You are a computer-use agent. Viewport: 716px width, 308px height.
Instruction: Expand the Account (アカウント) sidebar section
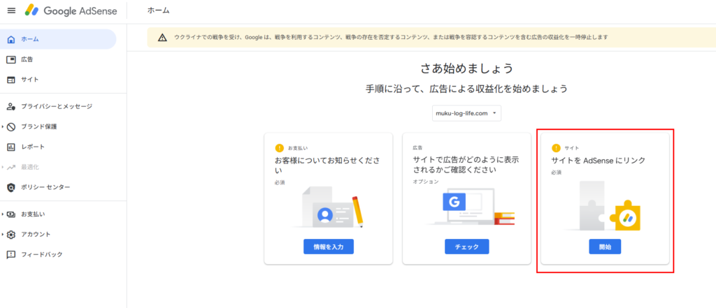3,234
